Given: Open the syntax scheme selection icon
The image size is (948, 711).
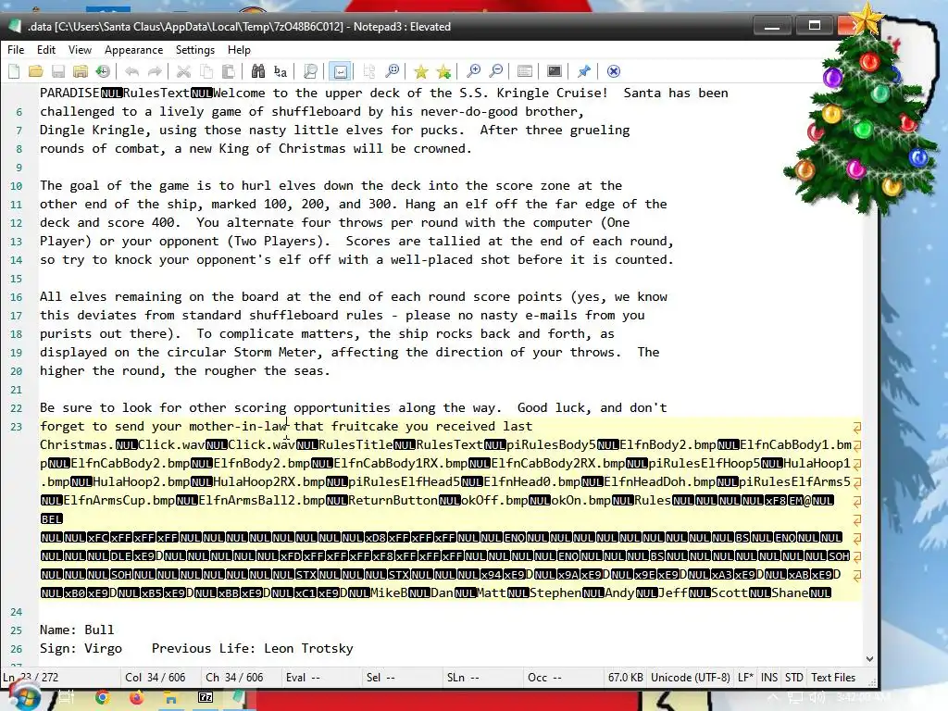Looking at the screenshot, I should (525, 71).
